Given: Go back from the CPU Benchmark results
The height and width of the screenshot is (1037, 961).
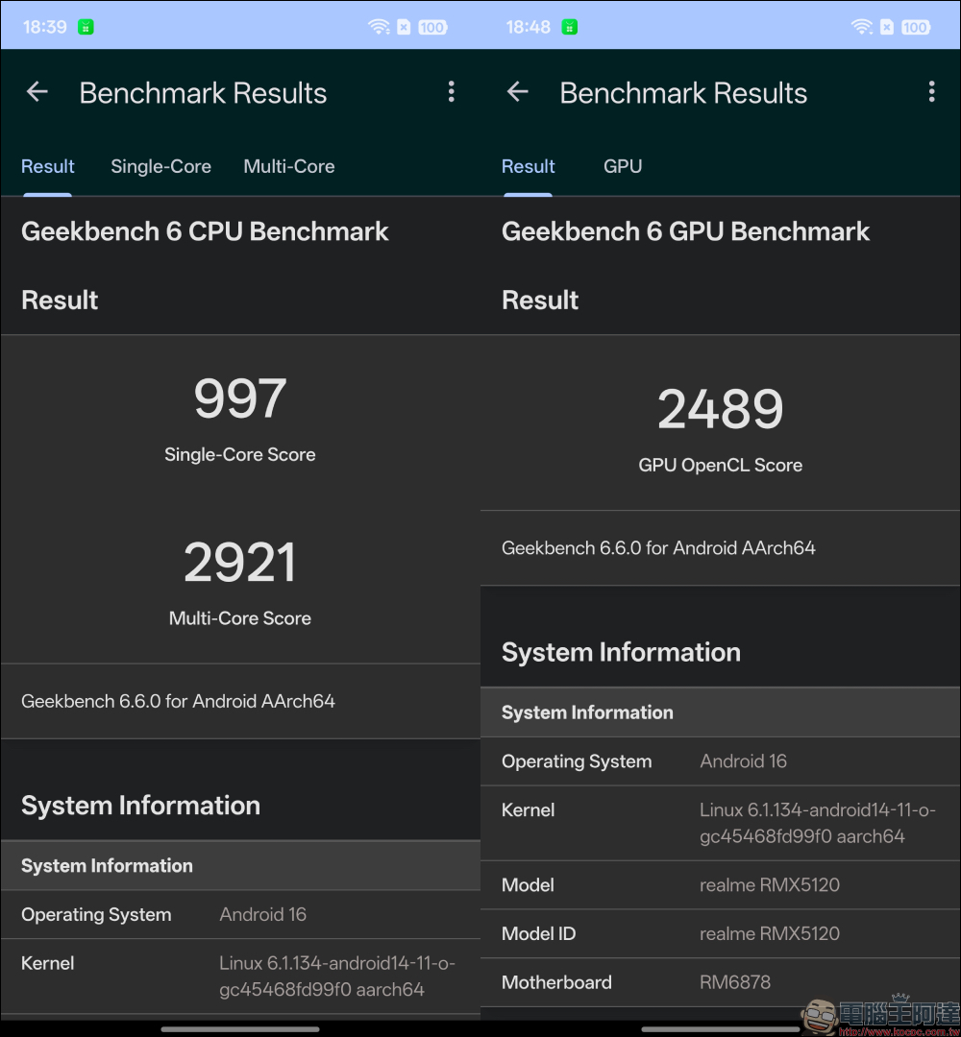Looking at the screenshot, I should pos(37,92).
